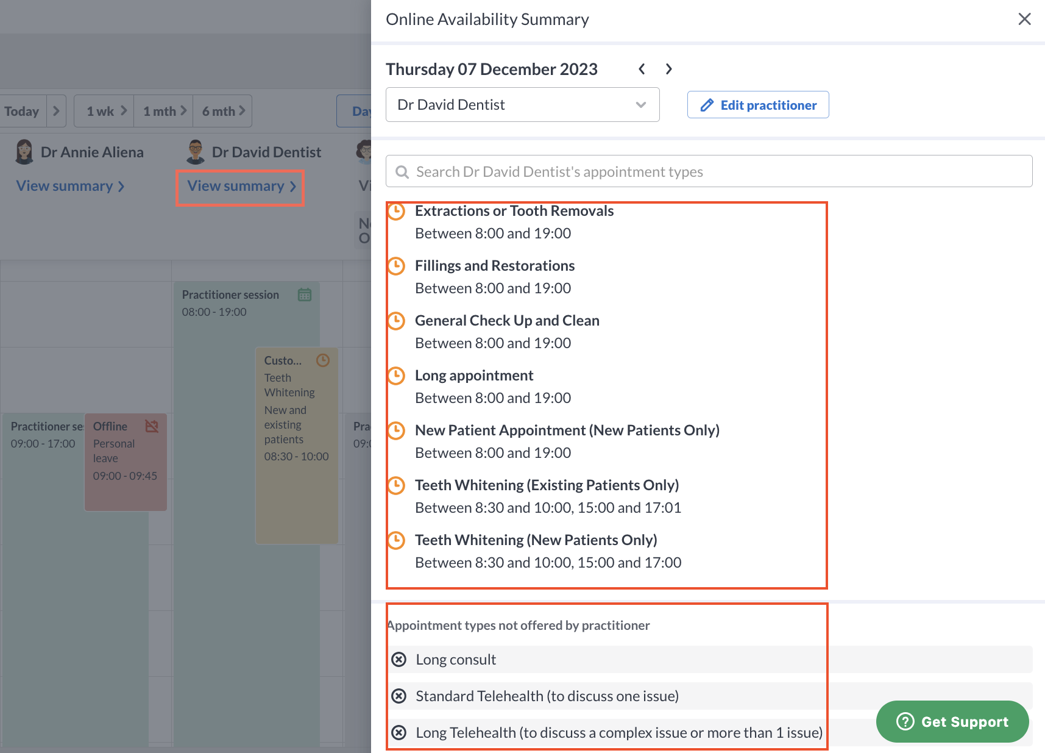Click the X-circle icon beside Long Telehealth
This screenshot has width=1045, height=753.
coord(399,733)
